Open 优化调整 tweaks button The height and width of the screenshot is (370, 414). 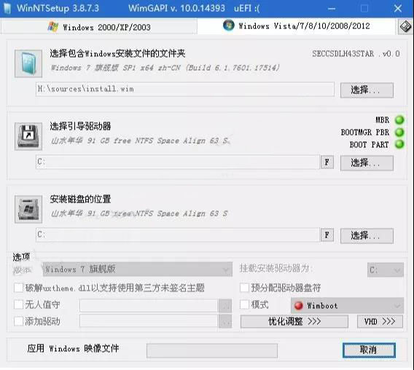tap(294, 321)
